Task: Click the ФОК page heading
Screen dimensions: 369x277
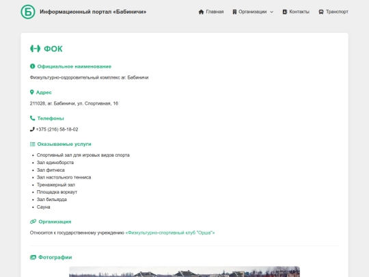Action: 53,49
